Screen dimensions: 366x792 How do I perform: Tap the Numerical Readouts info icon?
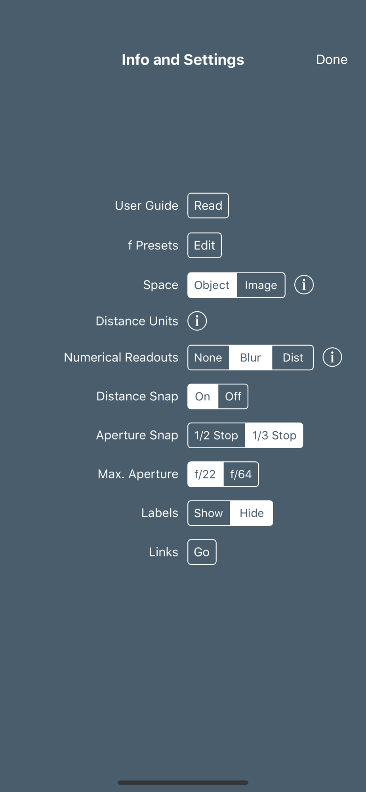(x=332, y=357)
